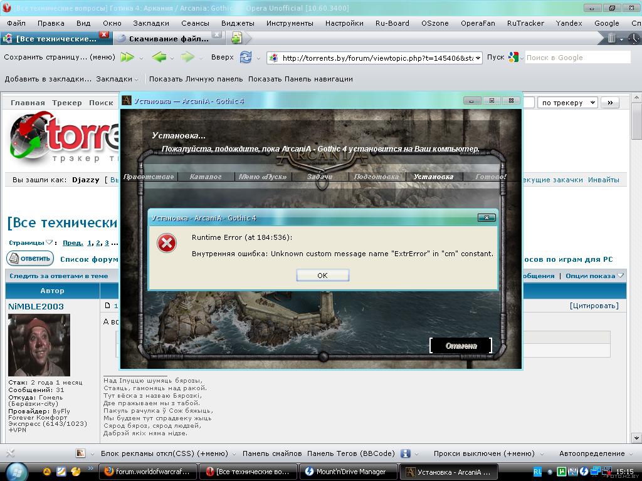Open the closed tabs trash can icon
The height and width of the screenshot is (481, 642).
pyautogui.click(x=611, y=38)
